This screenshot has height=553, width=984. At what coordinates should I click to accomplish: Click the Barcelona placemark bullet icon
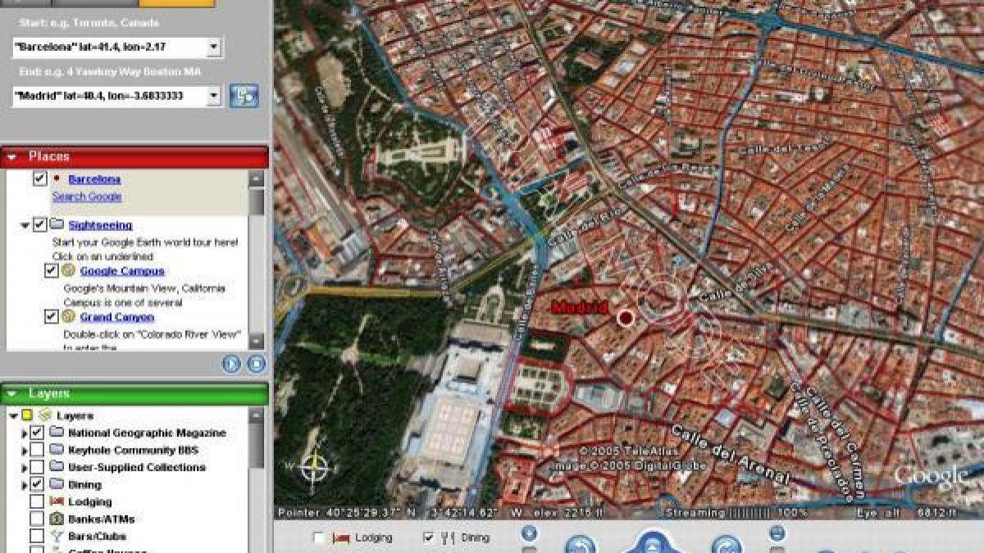click(x=57, y=179)
